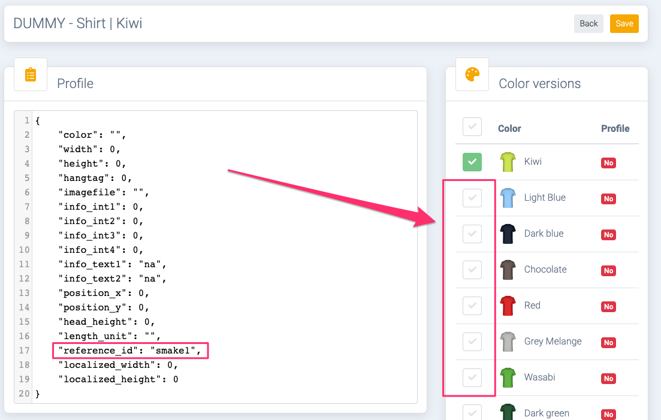Screen dimensions: 661x420
Task: Check the Wasabi color checkbox
Action: tap(472, 377)
